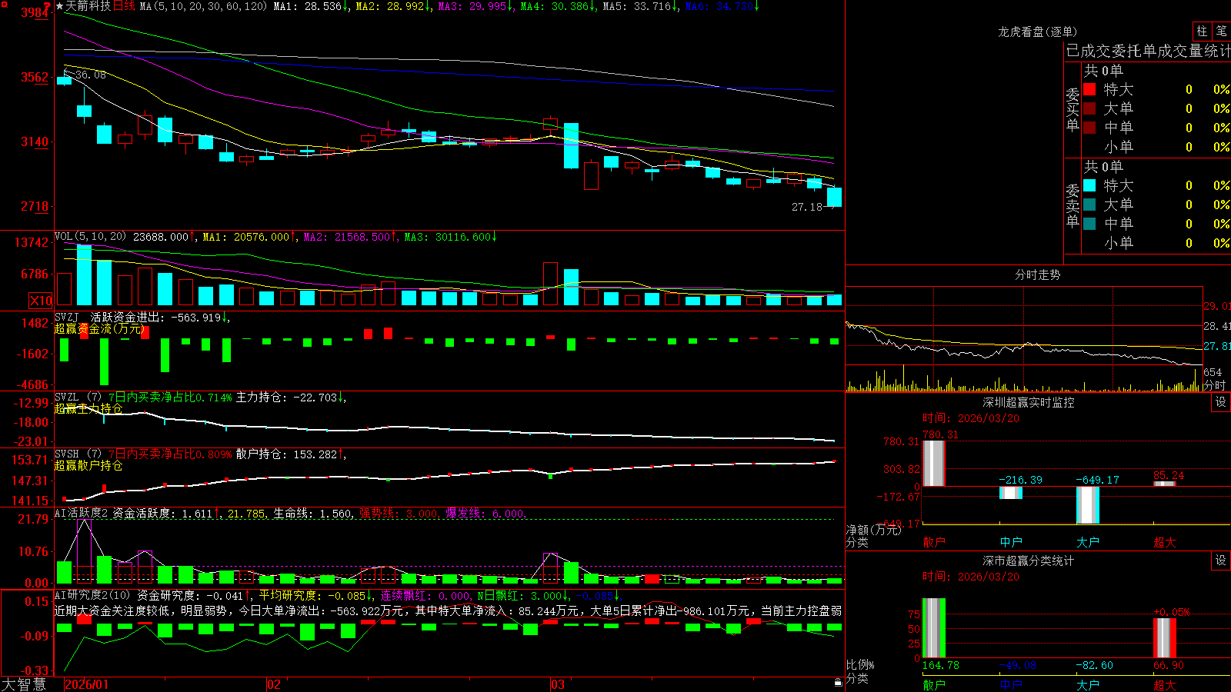Click the AI活跃度2 indicator label
Screen dimensions: 1231x692
click(81, 513)
